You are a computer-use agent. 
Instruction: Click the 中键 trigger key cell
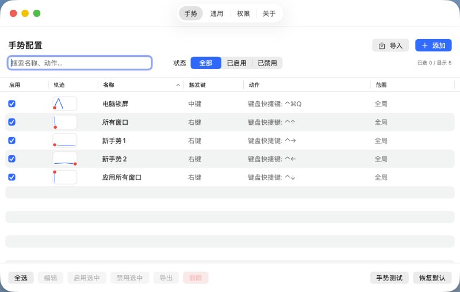pyautogui.click(x=195, y=104)
